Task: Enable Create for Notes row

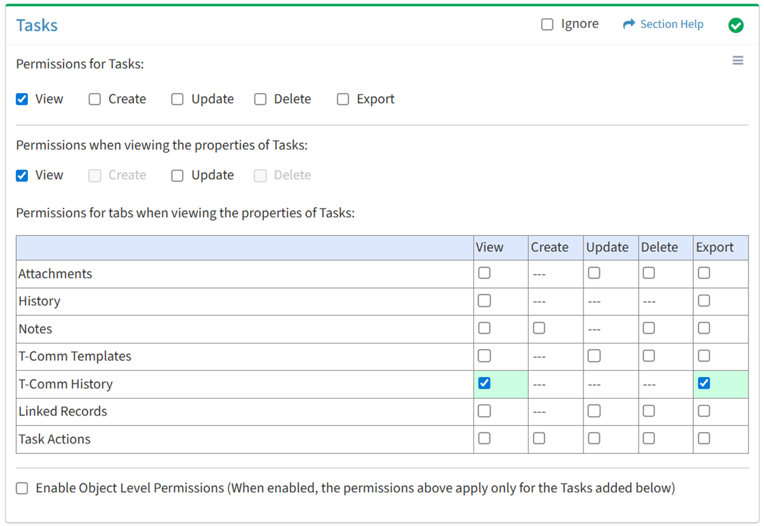Action: coord(539,328)
